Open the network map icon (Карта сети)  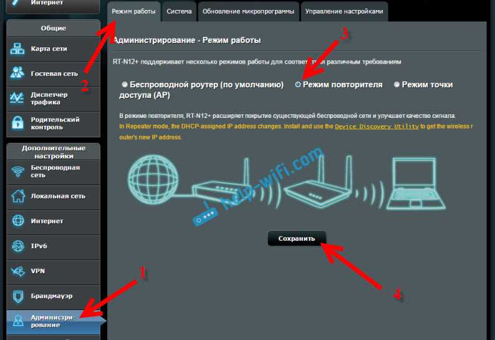17,49
